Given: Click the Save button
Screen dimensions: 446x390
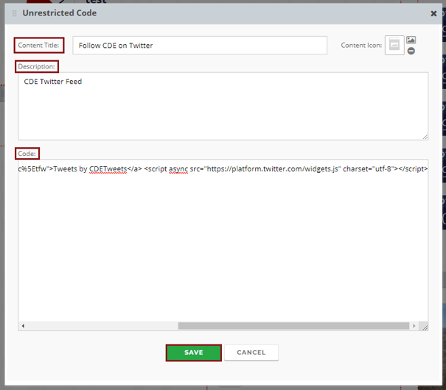Looking at the screenshot, I should pyautogui.click(x=194, y=352).
